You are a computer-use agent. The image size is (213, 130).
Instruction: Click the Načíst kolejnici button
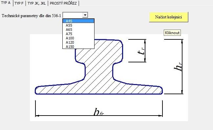169,17
